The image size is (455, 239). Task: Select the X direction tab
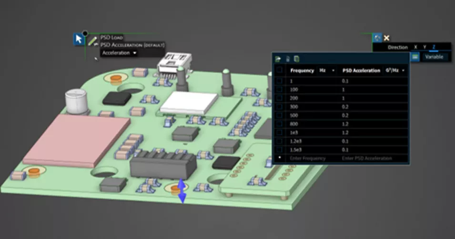[x=415, y=47]
